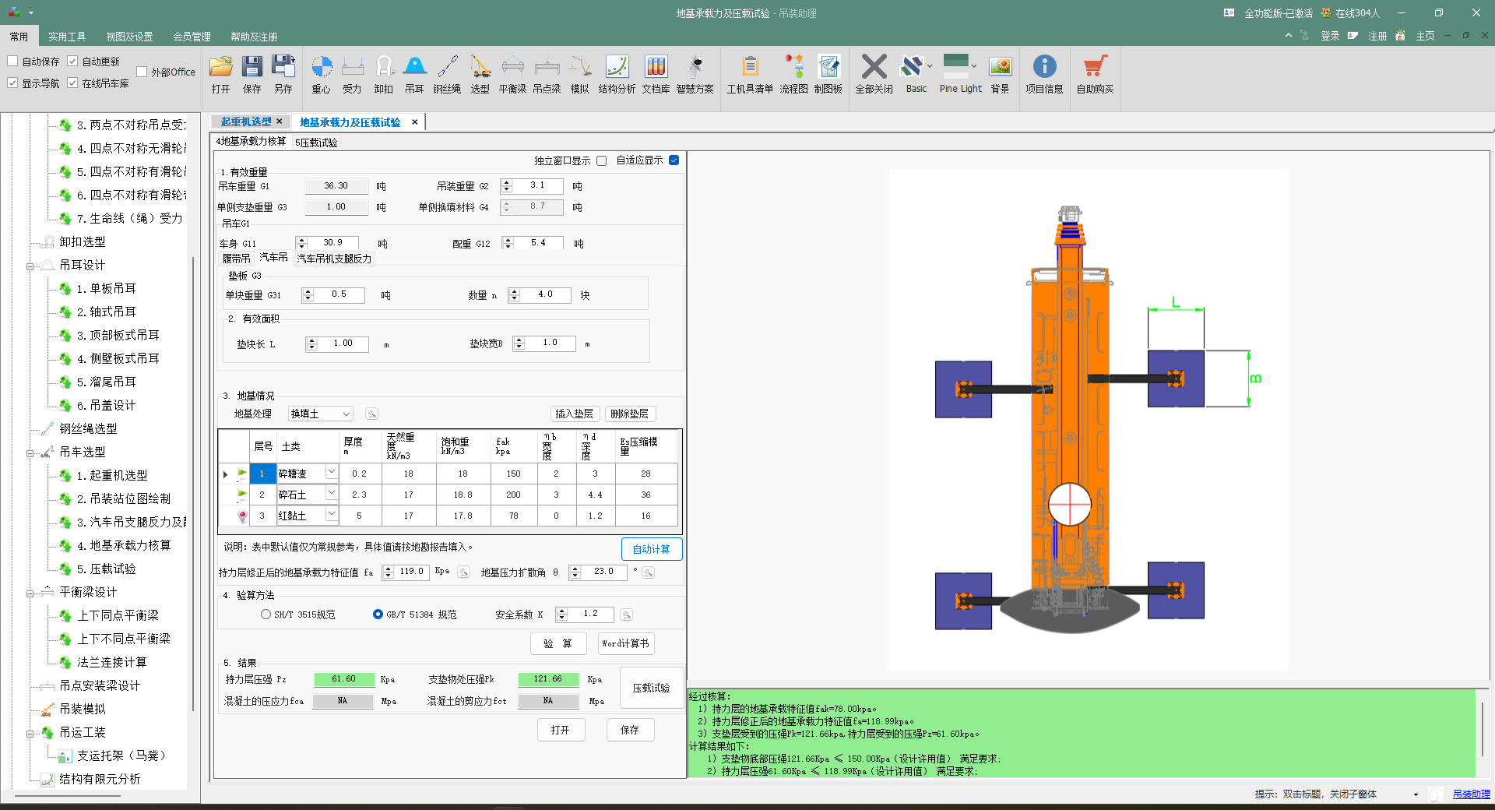Click the 自动计算 button

[x=652, y=549]
